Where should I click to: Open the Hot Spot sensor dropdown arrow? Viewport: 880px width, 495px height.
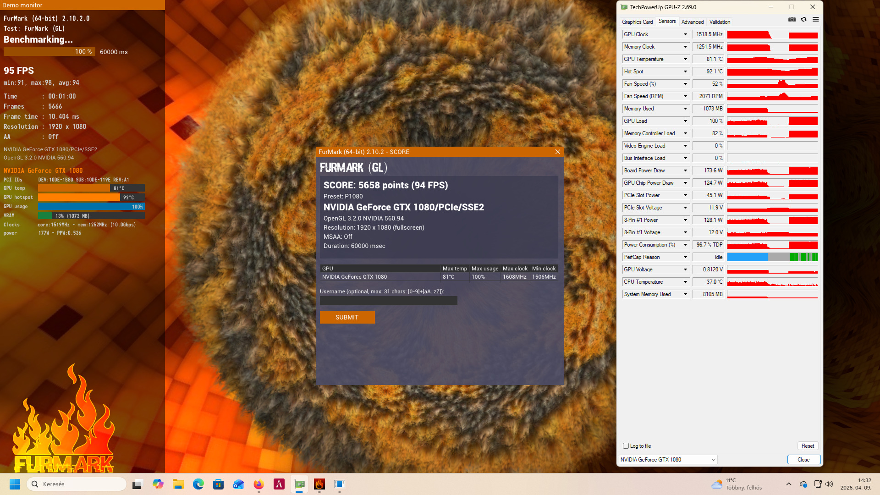[685, 71]
